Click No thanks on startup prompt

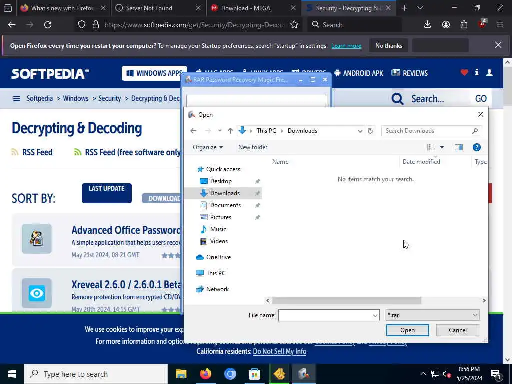point(389,45)
